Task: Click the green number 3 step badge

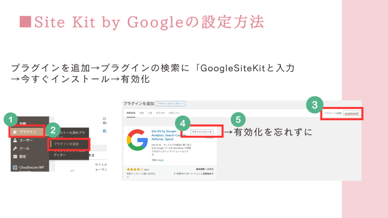Action: 314,105
